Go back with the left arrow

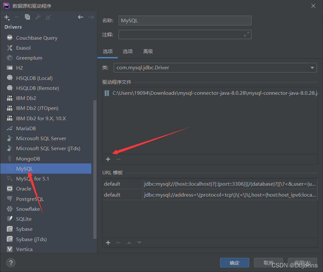80,17
